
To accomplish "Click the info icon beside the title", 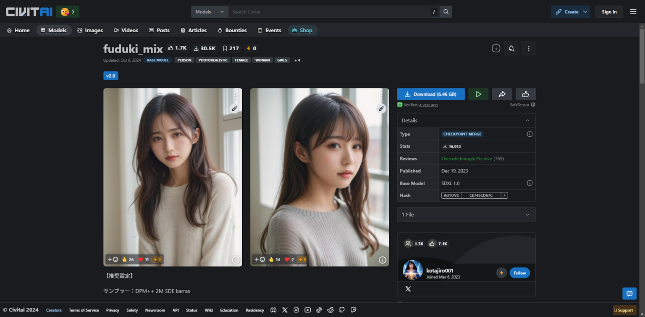I will click(x=496, y=48).
